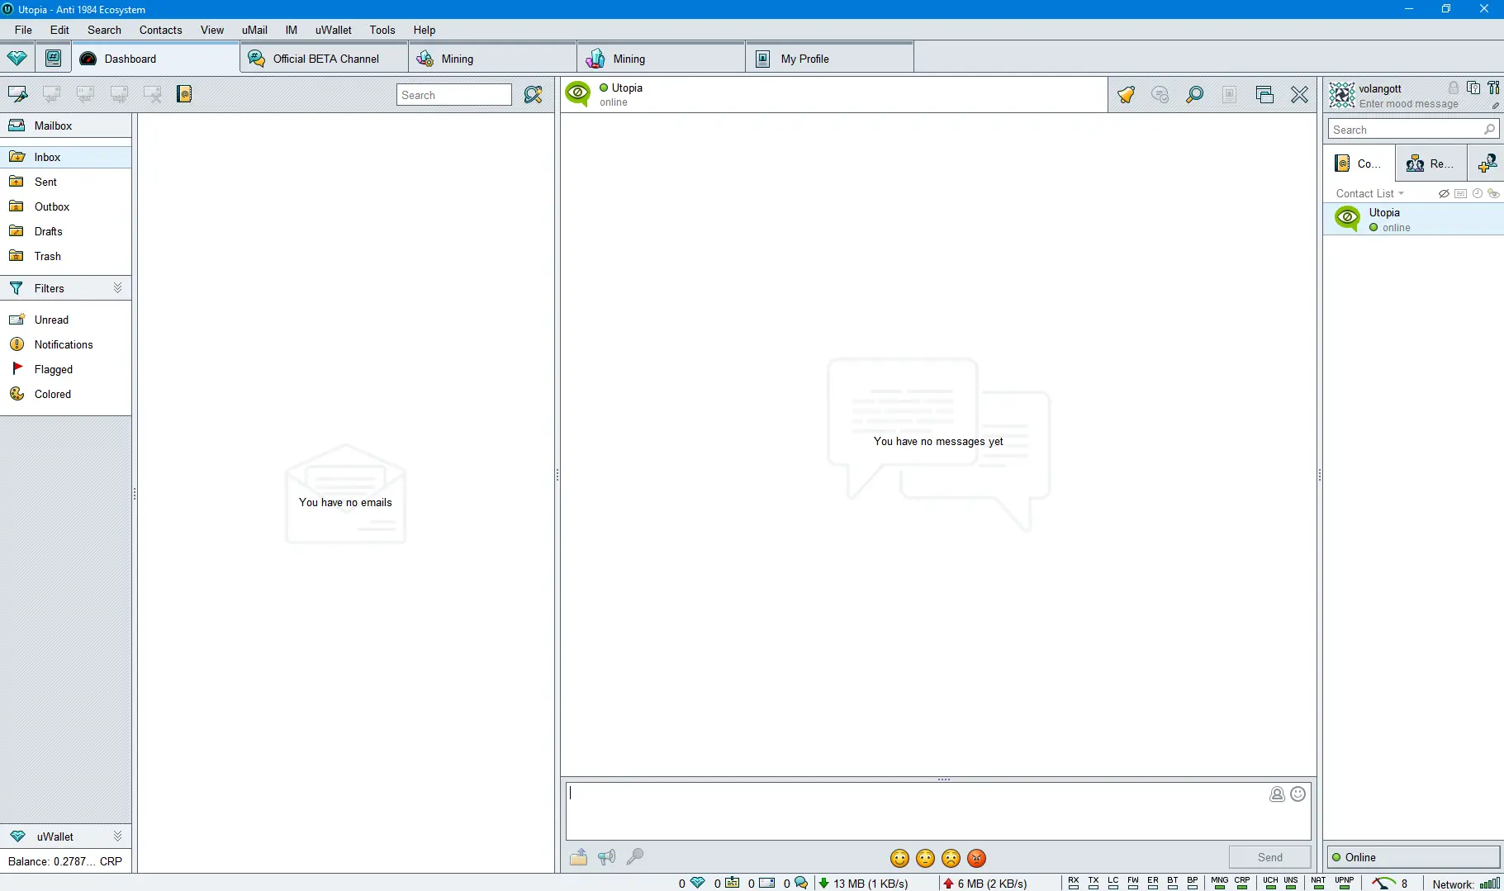Switch to Contacts tab in the right panel
The width and height of the screenshot is (1504, 891).
(1359, 164)
